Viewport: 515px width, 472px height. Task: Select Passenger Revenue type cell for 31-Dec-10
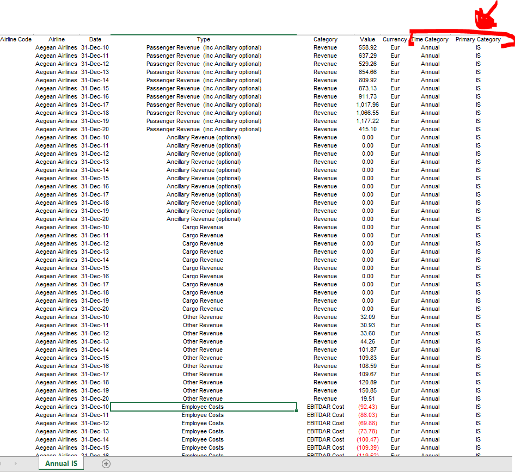[204, 47]
